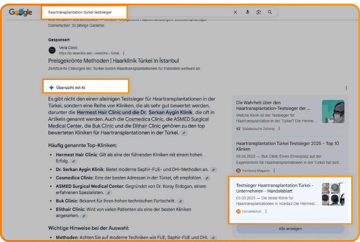Click the 'Alle anzeigen' button
The height and width of the screenshot is (242, 360).
tap(290, 229)
